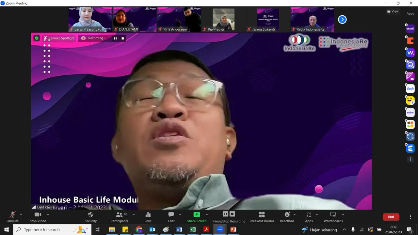Viewport: 418px width, 235px height.
Task: Expand Share Screen options arrow
Action: [x=207, y=214]
